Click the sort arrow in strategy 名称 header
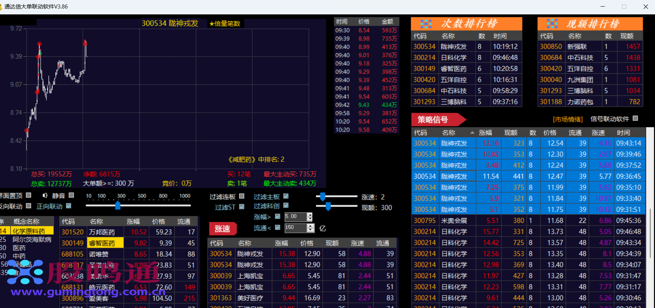The height and width of the screenshot is (308, 655). click(x=472, y=133)
